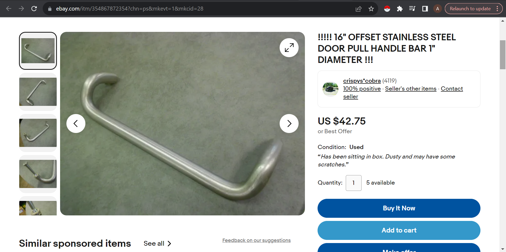
Task: Focus the Quantity input field
Action: [353, 183]
